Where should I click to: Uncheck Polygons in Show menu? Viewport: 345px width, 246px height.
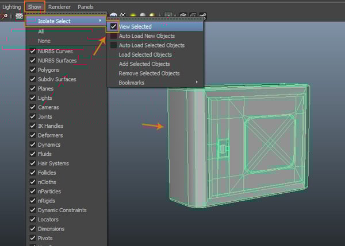point(33,70)
